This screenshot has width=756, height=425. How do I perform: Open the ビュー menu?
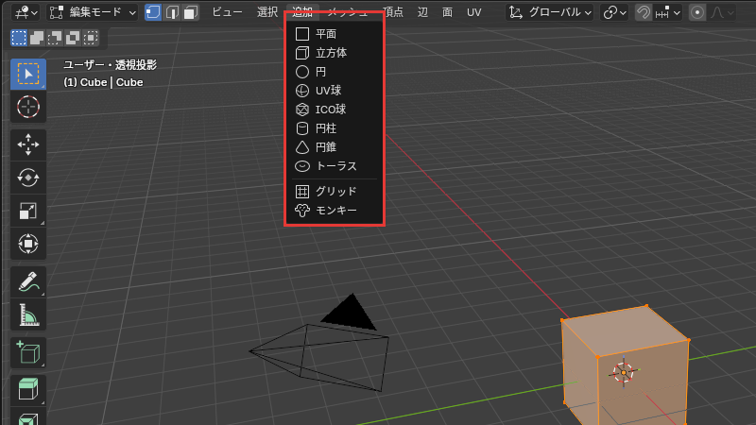227,12
